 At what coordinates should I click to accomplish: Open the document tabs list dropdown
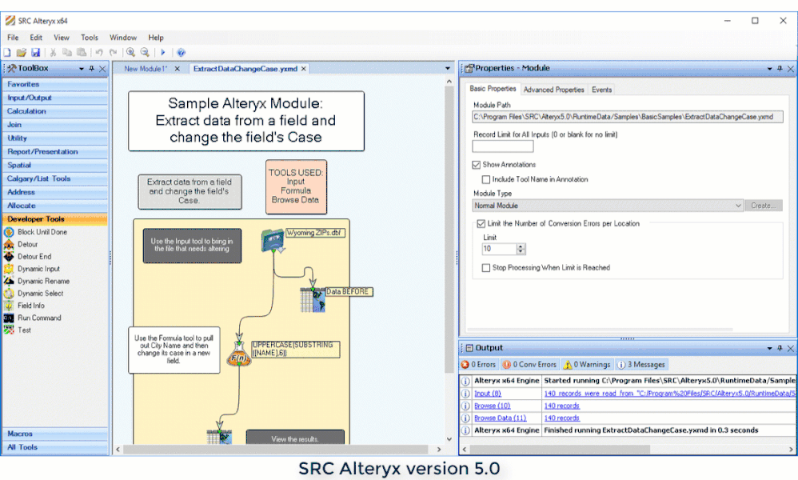point(448,68)
